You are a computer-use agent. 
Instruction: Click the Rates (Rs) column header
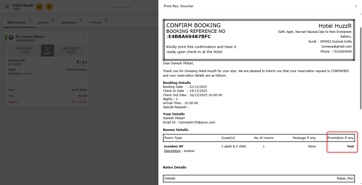pos(345,178)
